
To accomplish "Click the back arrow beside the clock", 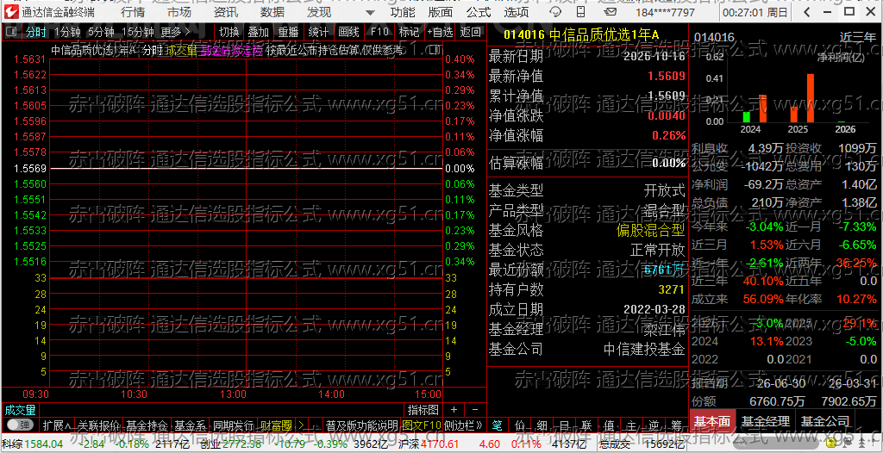I will 807,12.
